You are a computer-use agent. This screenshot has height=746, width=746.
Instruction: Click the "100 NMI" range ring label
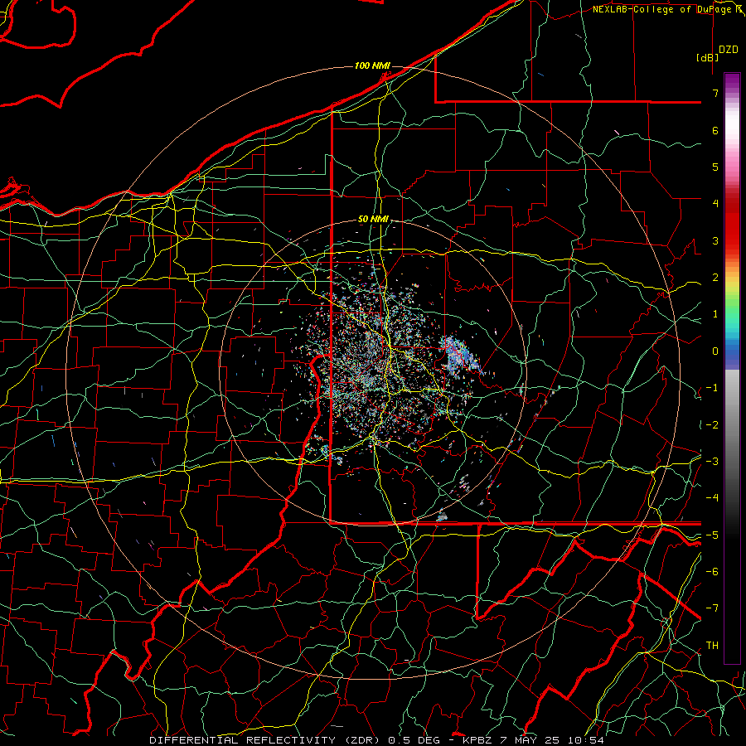point(372,65)
